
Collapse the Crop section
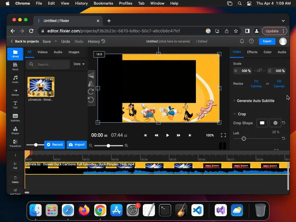240,114
